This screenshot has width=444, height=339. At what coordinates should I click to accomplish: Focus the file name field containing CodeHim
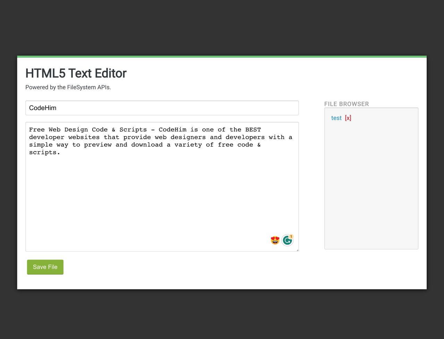point(162,108)
